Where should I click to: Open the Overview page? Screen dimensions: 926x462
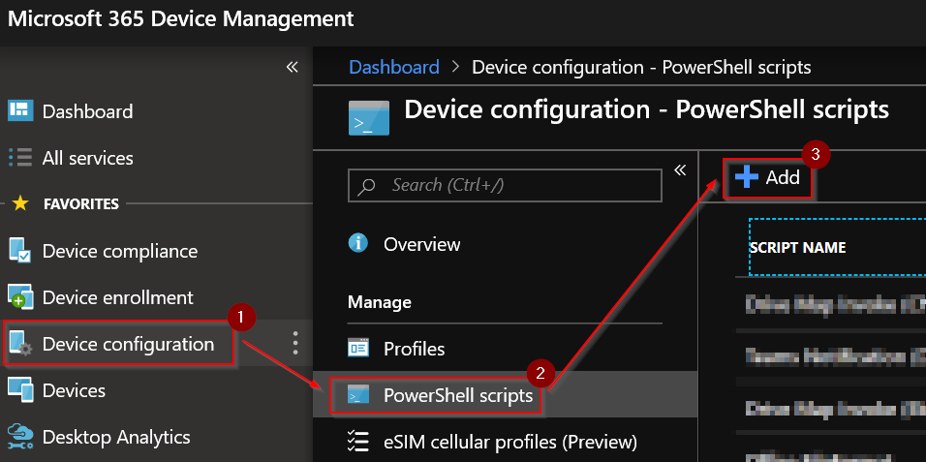(421, 244)
